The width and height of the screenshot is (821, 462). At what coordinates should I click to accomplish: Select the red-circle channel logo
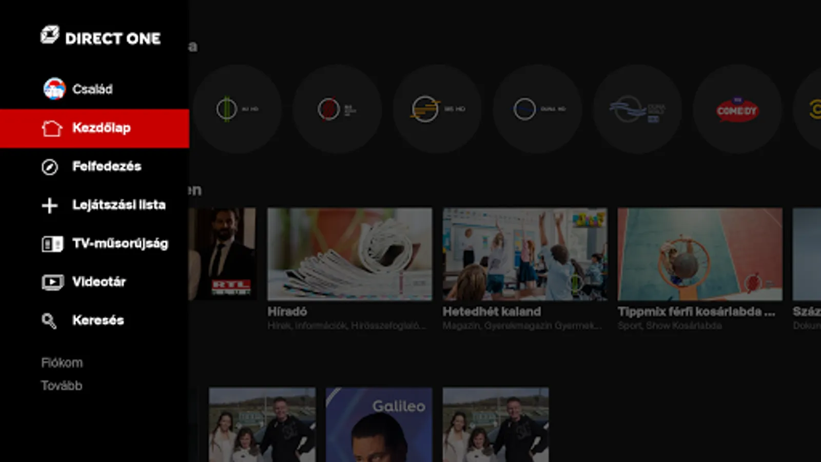pyautogui.click(x=337, y=109)
